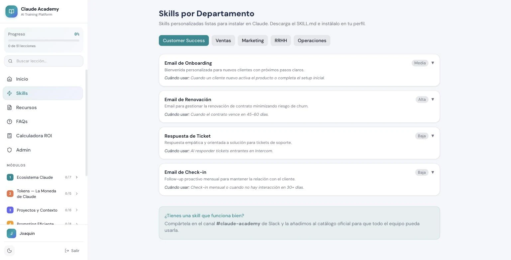This screenshot has height=260, width=511.
Task: Click the Email de Renovación title
Action: (188, 99)
